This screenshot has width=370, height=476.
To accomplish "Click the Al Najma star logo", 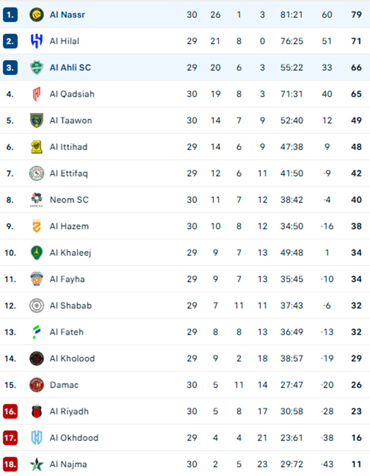I will 36,465.
